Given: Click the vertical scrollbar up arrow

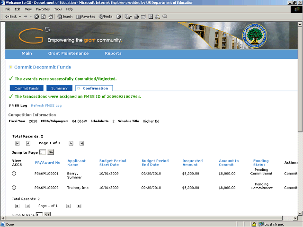Looking at the screenshot, I should [300, 24].
